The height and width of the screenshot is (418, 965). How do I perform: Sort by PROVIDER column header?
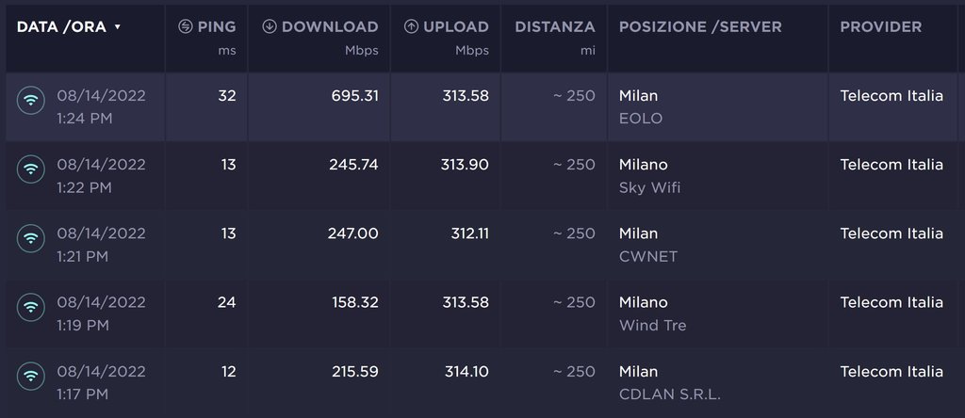881,27
